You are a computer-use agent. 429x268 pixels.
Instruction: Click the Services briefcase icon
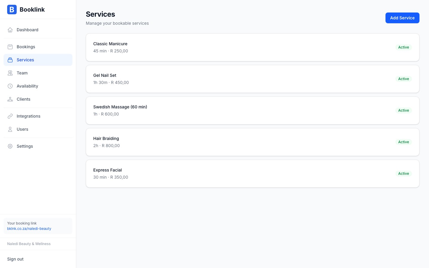pyautogui.click(x=10, y=60)
